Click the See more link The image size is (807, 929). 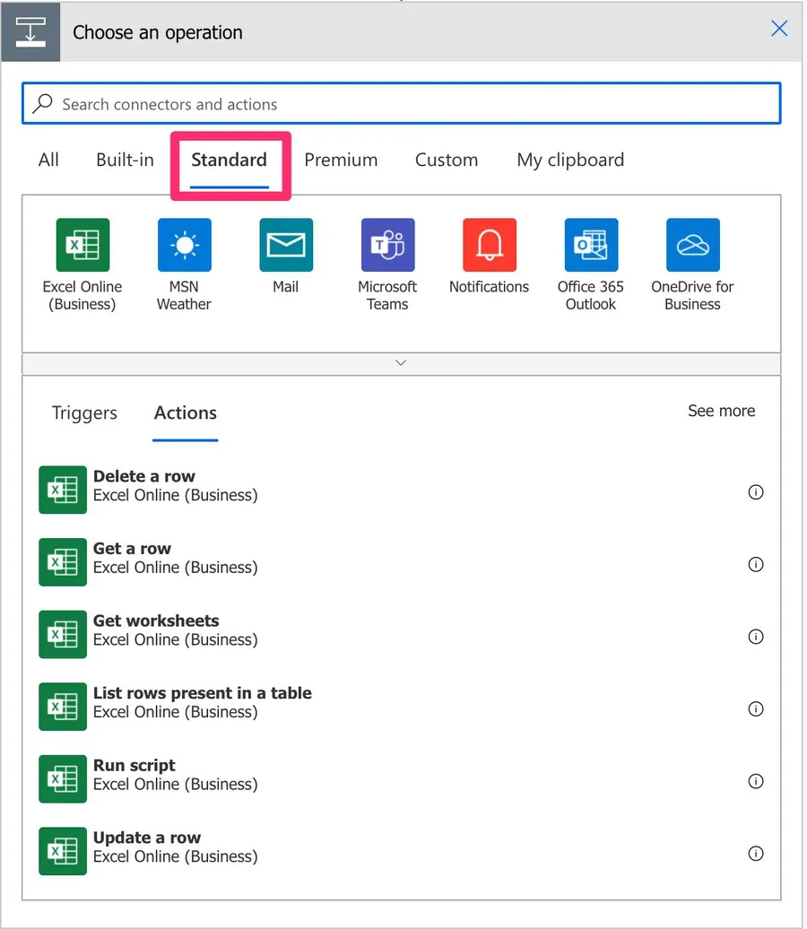click(721, 411)
